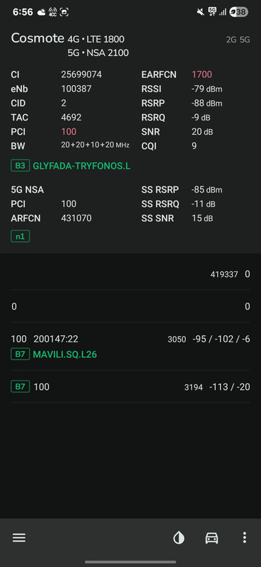Open the GLYFADA-TRYFONOS.L site name
Screen dimensions: 261x567
81,167
